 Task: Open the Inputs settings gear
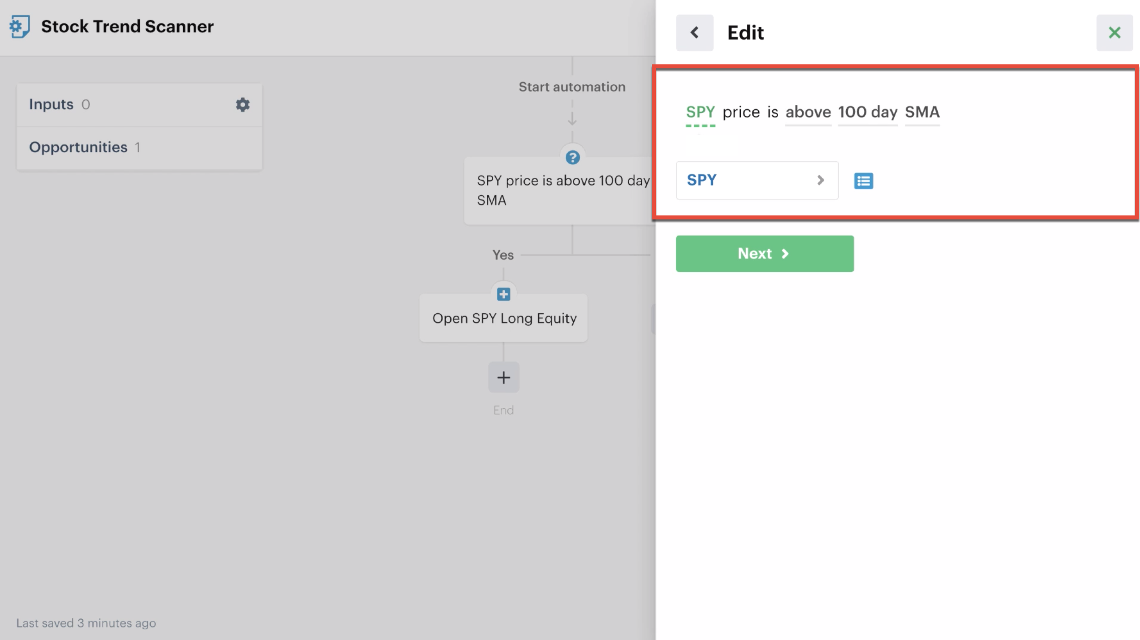[242, 105]
